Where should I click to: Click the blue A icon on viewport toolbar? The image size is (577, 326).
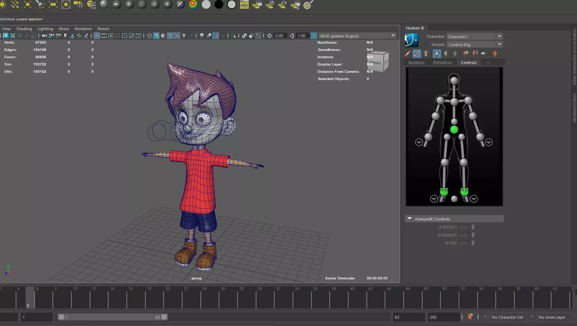click(6, 36)
